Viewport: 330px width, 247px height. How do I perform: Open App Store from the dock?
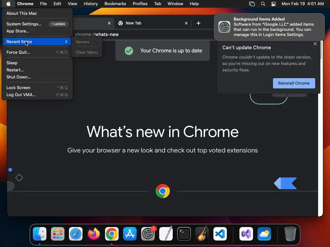(x=130, y=234)
